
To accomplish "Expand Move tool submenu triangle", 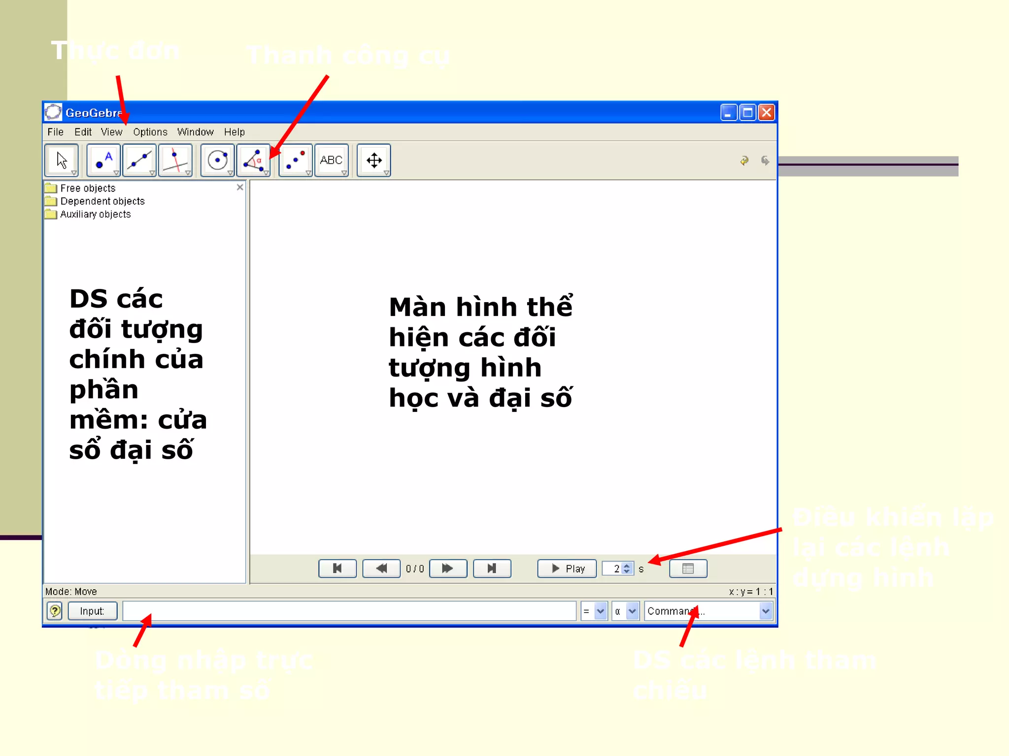I will pyautogui.click(x=74, y=173).
